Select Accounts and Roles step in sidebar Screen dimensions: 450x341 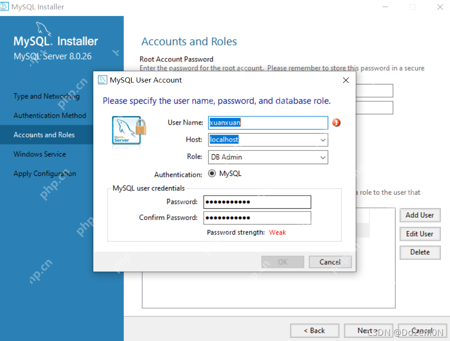(x=44, y=135)
